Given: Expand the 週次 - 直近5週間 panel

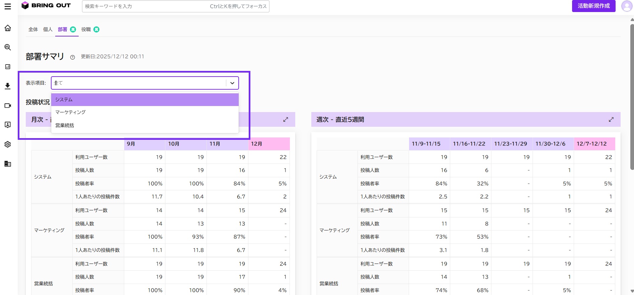Looking at the screenshot, I should click(x=611, y=119).
